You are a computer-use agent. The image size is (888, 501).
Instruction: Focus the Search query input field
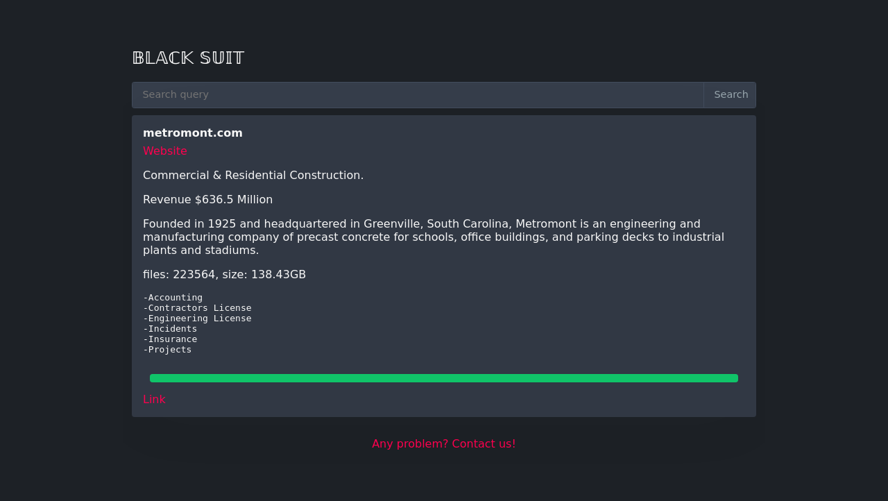(418, 95)
